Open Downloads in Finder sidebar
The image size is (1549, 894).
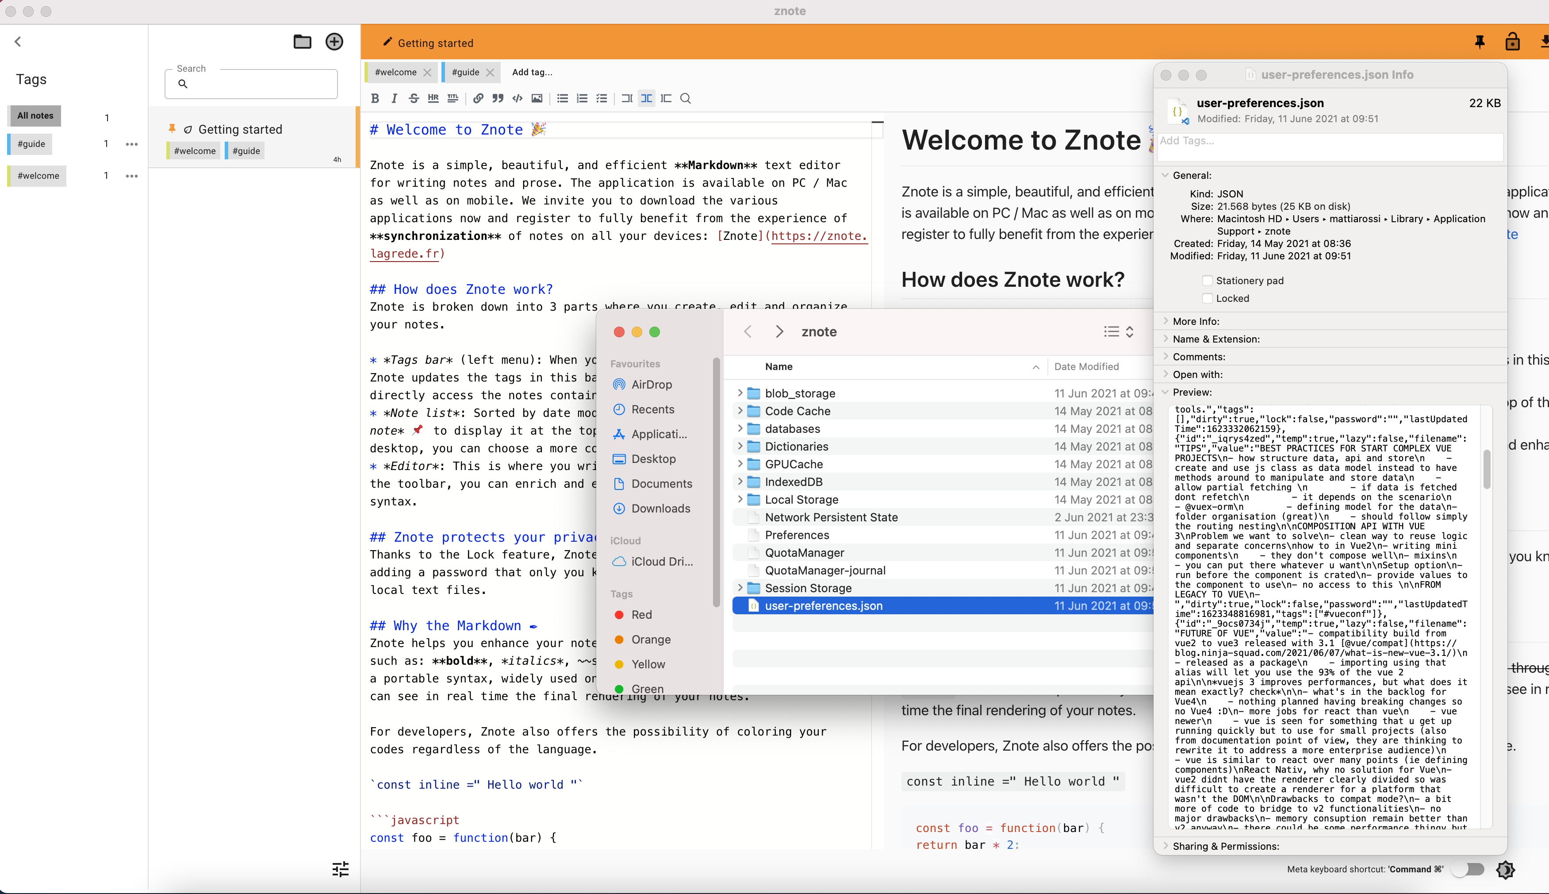click(660, 509)
